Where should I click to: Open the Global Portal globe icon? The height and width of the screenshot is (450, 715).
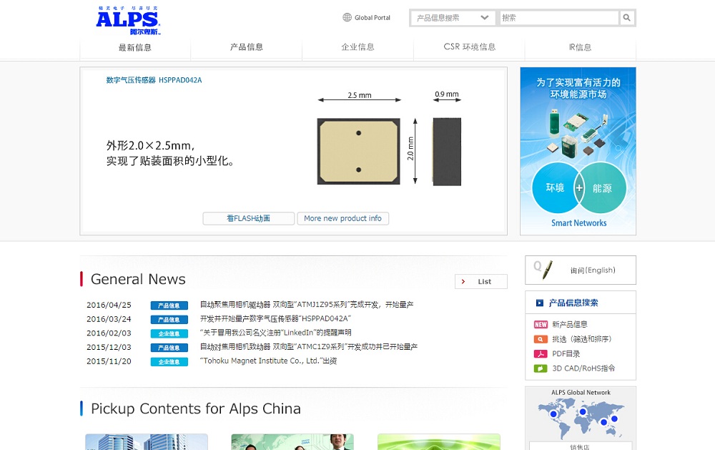click(347, 17)
